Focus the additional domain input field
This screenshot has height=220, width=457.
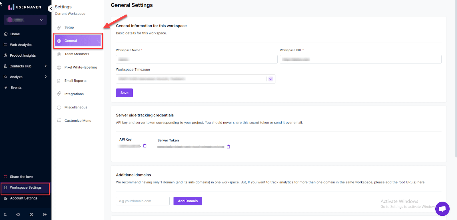point(143,201)
